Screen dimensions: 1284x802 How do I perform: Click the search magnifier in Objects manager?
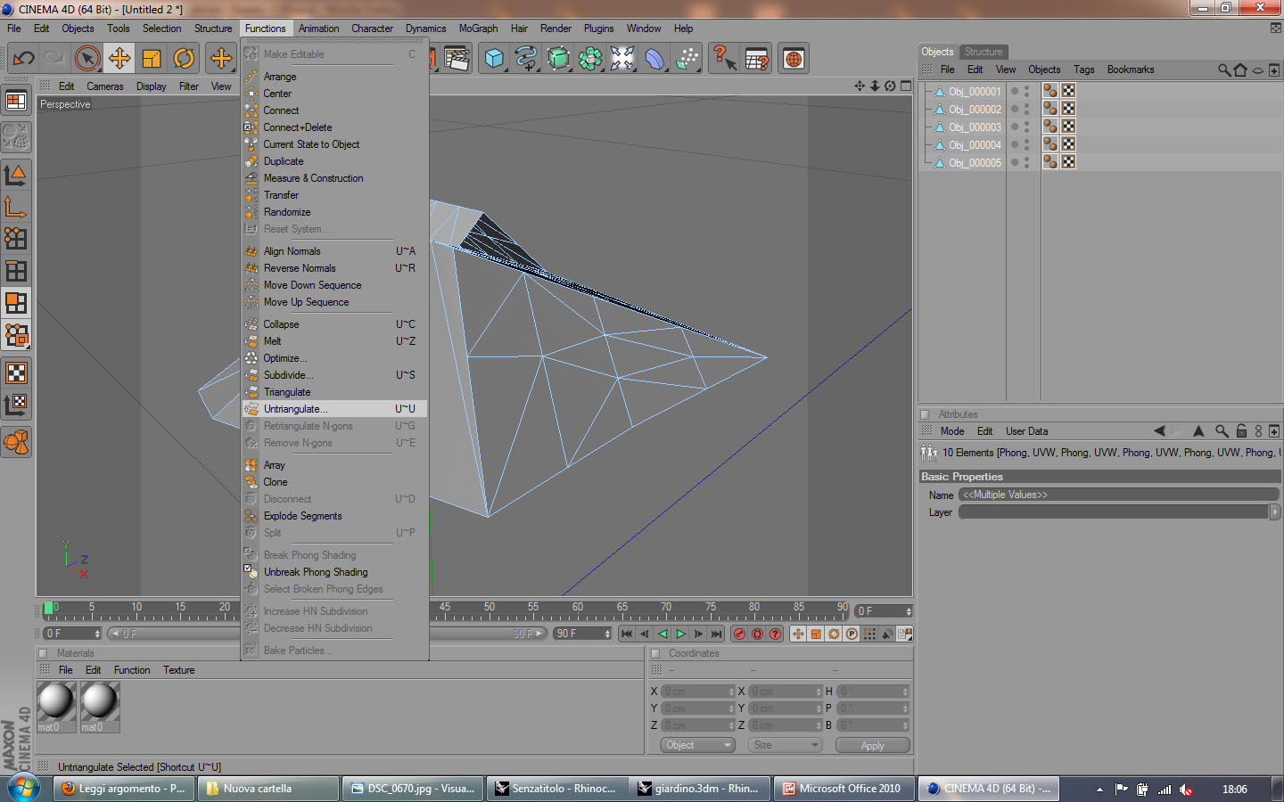pos(1224,70)
